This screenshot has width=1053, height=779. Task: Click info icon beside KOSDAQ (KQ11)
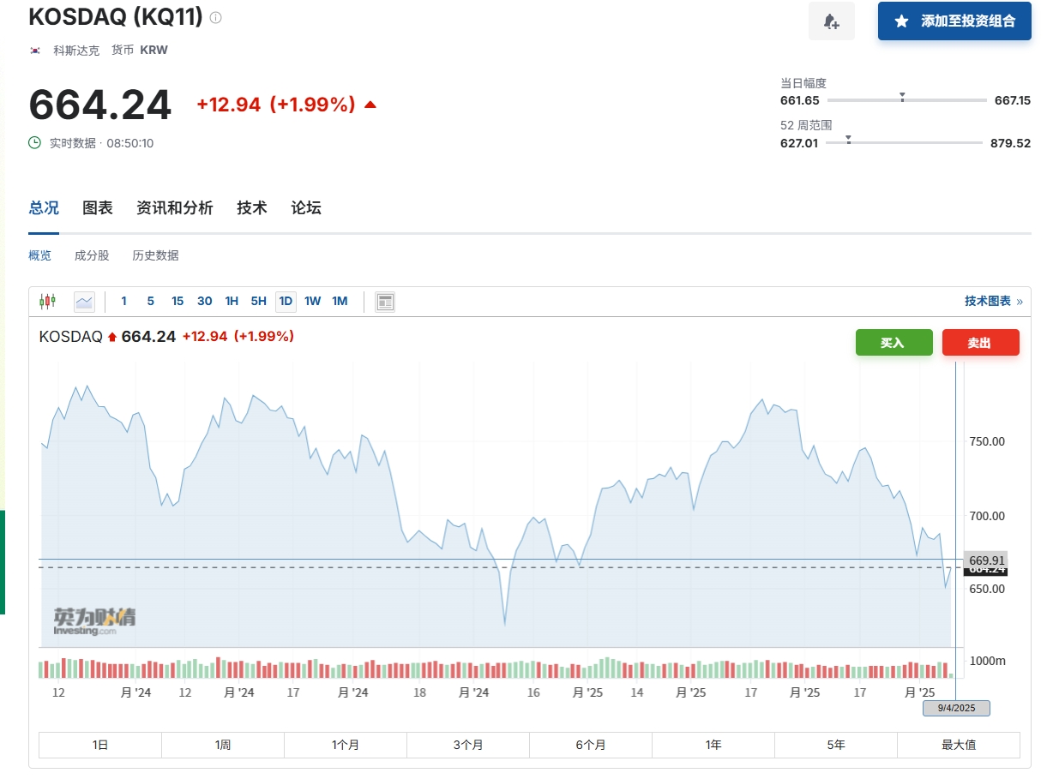click(x=215, y=17)
